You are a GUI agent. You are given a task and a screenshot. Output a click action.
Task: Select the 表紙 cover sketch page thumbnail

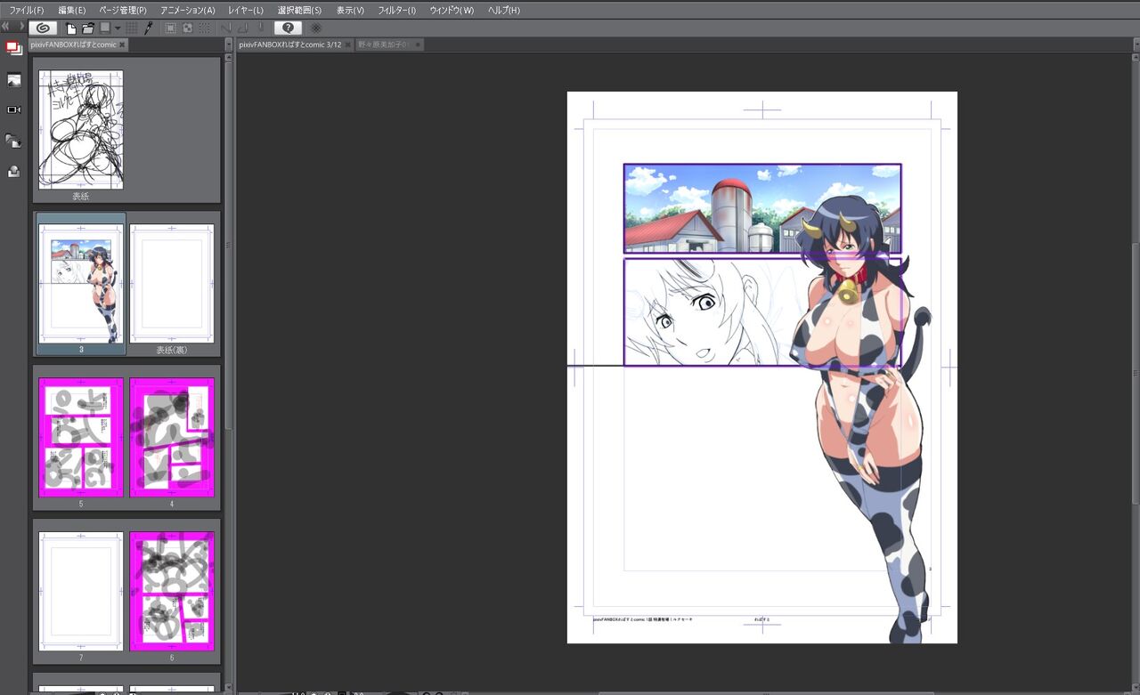pos(81,129)
